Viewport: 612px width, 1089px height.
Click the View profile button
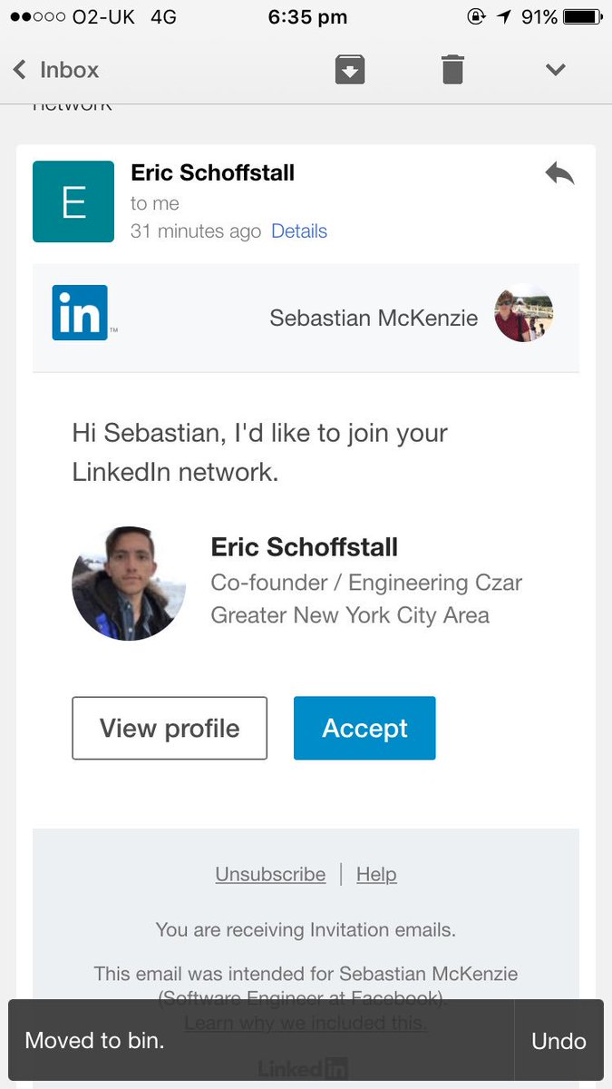[170, 728]
